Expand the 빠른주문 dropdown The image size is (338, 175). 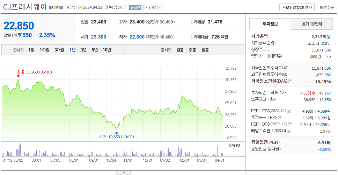click(x=328, y=8)
